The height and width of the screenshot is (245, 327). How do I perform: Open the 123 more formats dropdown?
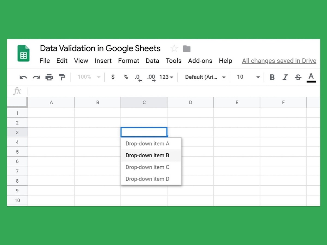tap(166, 77)
